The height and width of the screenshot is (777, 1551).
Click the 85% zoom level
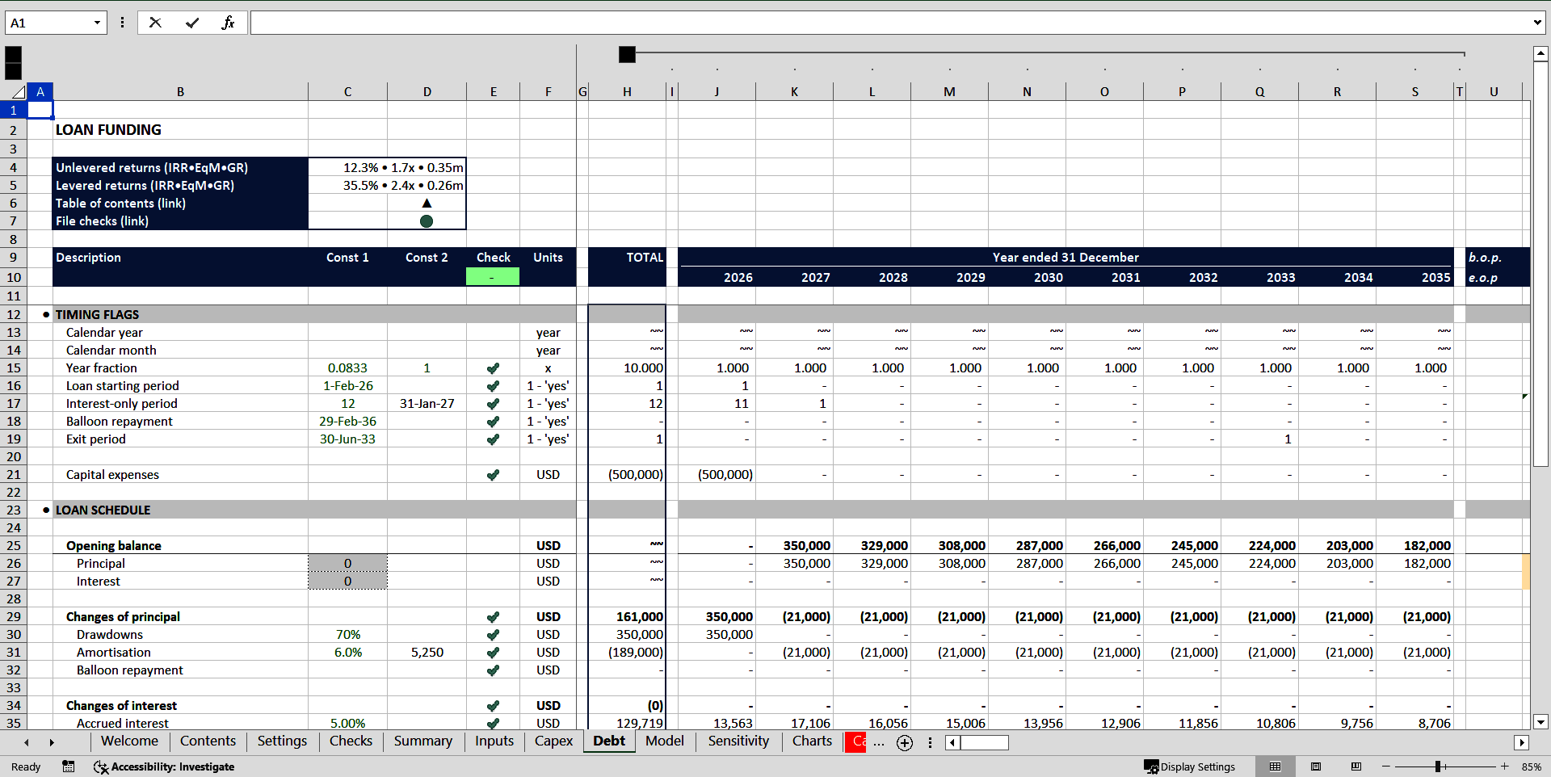click(x=1531, y=766)
